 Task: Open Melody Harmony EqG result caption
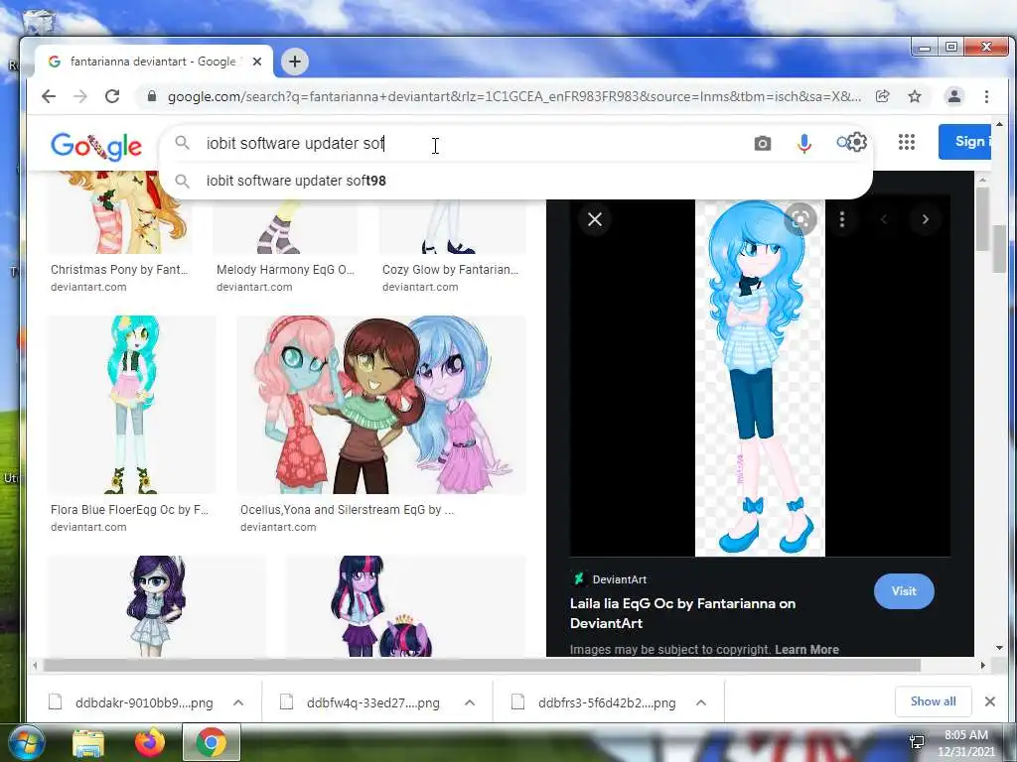pyautogui.click(x=285, y=270)
